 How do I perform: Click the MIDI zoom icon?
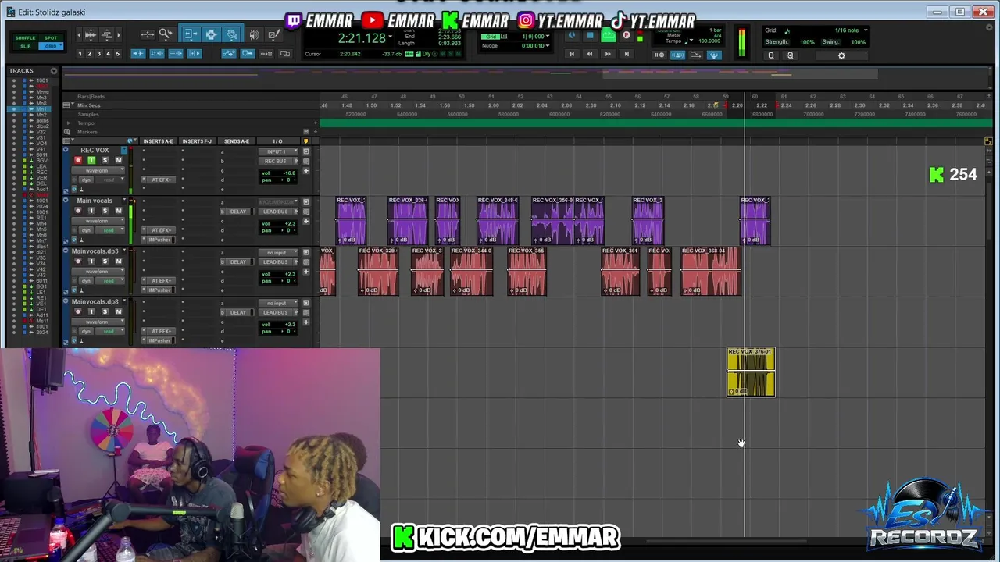point(109,34)
